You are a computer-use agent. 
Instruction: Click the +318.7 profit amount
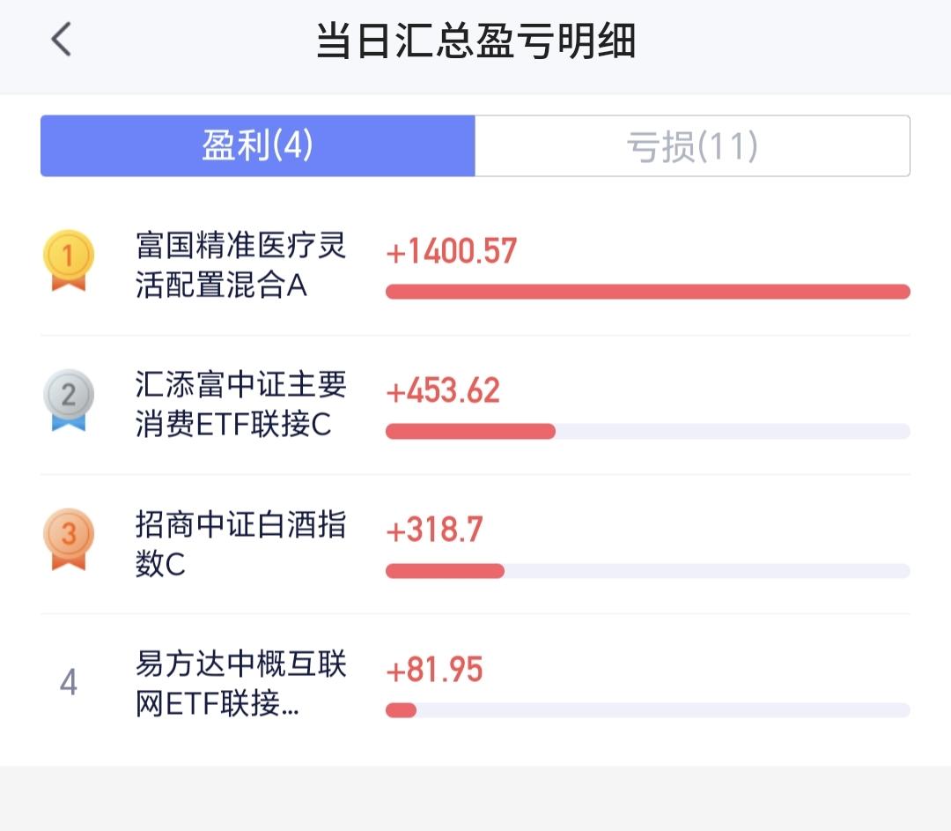(x=435, y=530)
